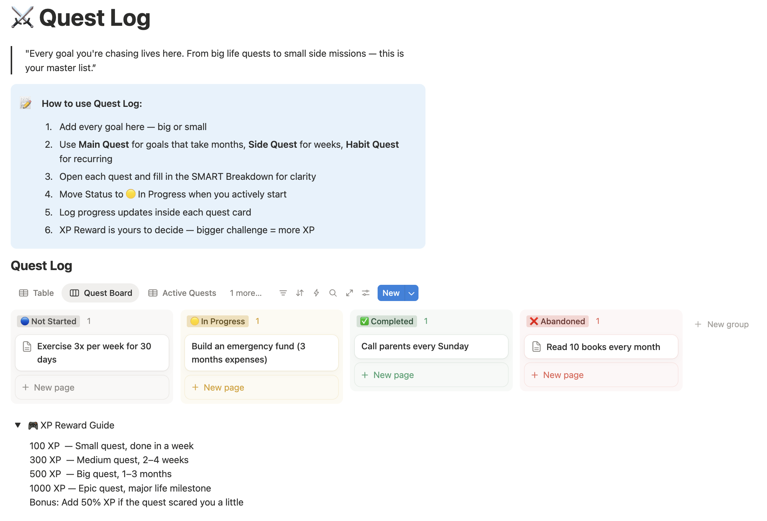Open the New button dropdown arrow
The image size is (767, 521).
coord(411,293)
